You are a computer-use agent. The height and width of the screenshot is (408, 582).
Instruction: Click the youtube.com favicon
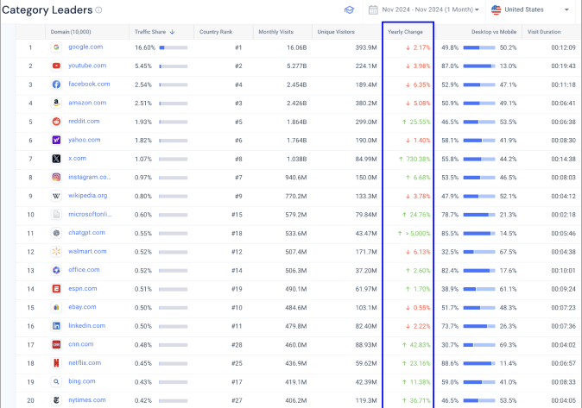click(x=56, y=66)
